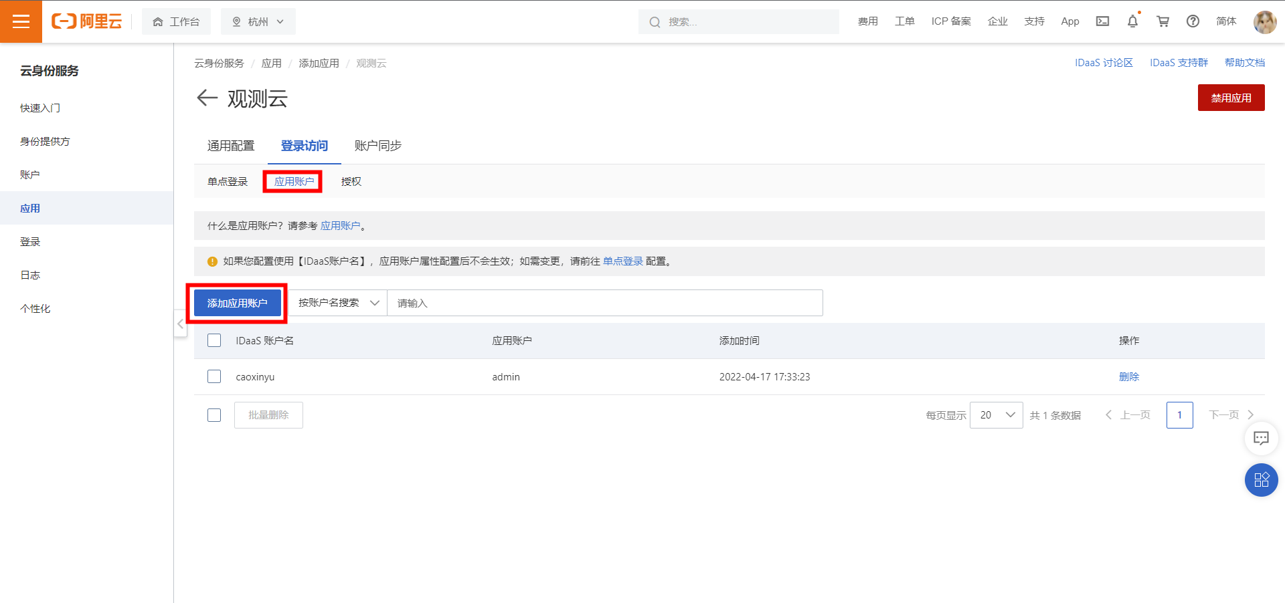
Task: Switch to the 账户同步 tab
Action: (x=378, y=146)
